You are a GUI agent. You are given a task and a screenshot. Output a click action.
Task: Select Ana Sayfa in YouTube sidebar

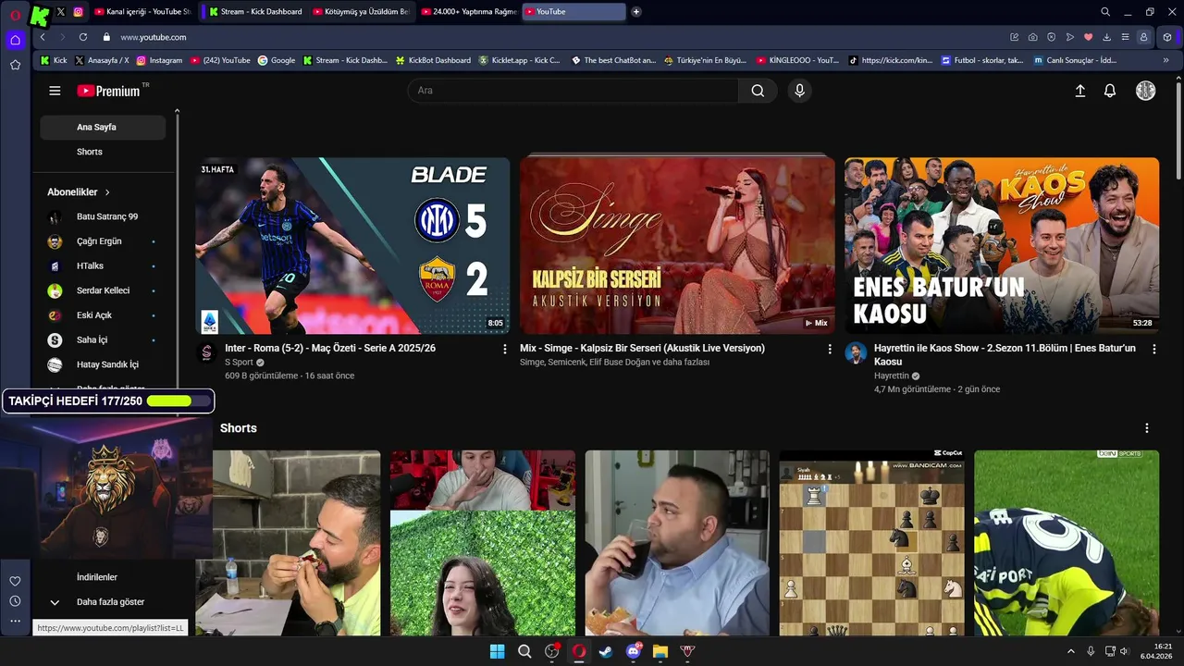tap(103, 128)
